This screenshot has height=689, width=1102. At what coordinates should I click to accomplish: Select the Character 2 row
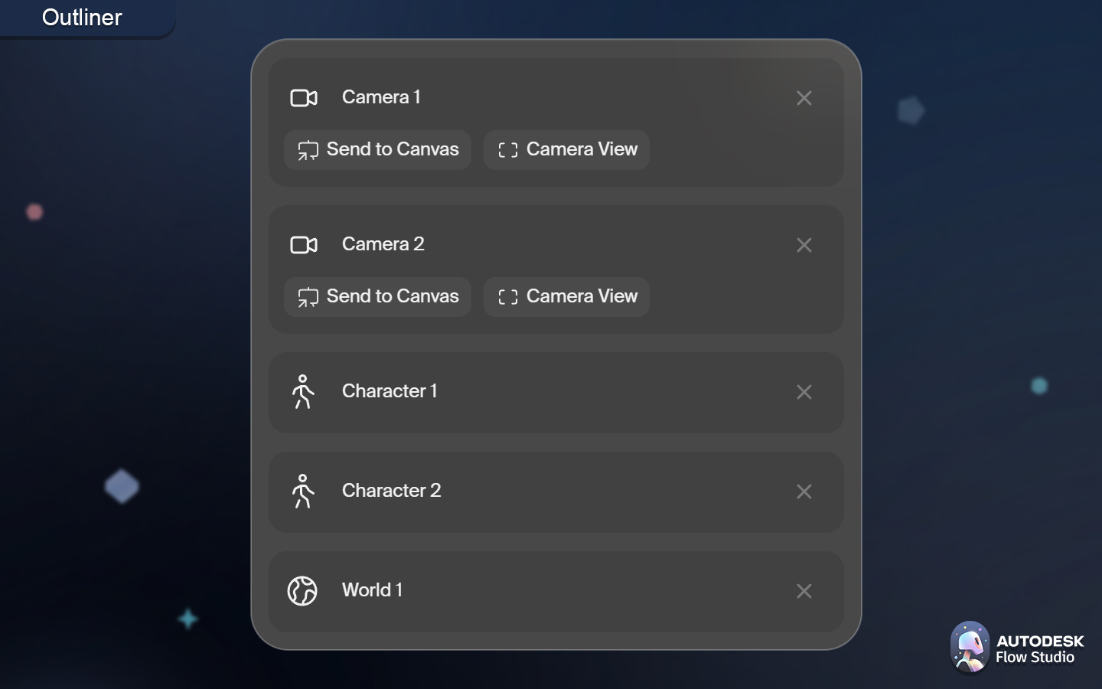556,491
